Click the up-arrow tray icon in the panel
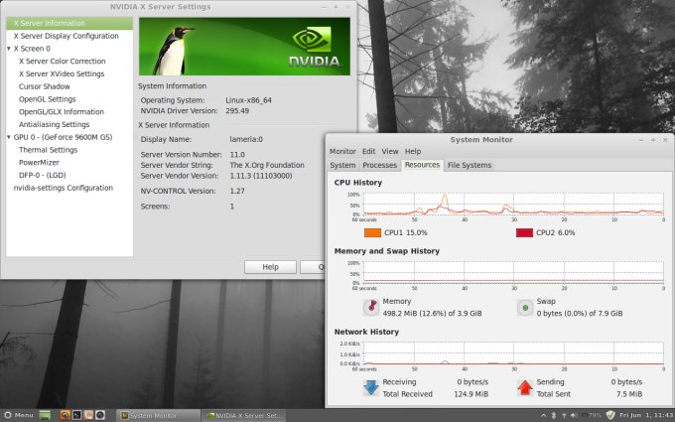Image resolution: width=675 pixels, height=422 pixels. click(x=543, y=415)
